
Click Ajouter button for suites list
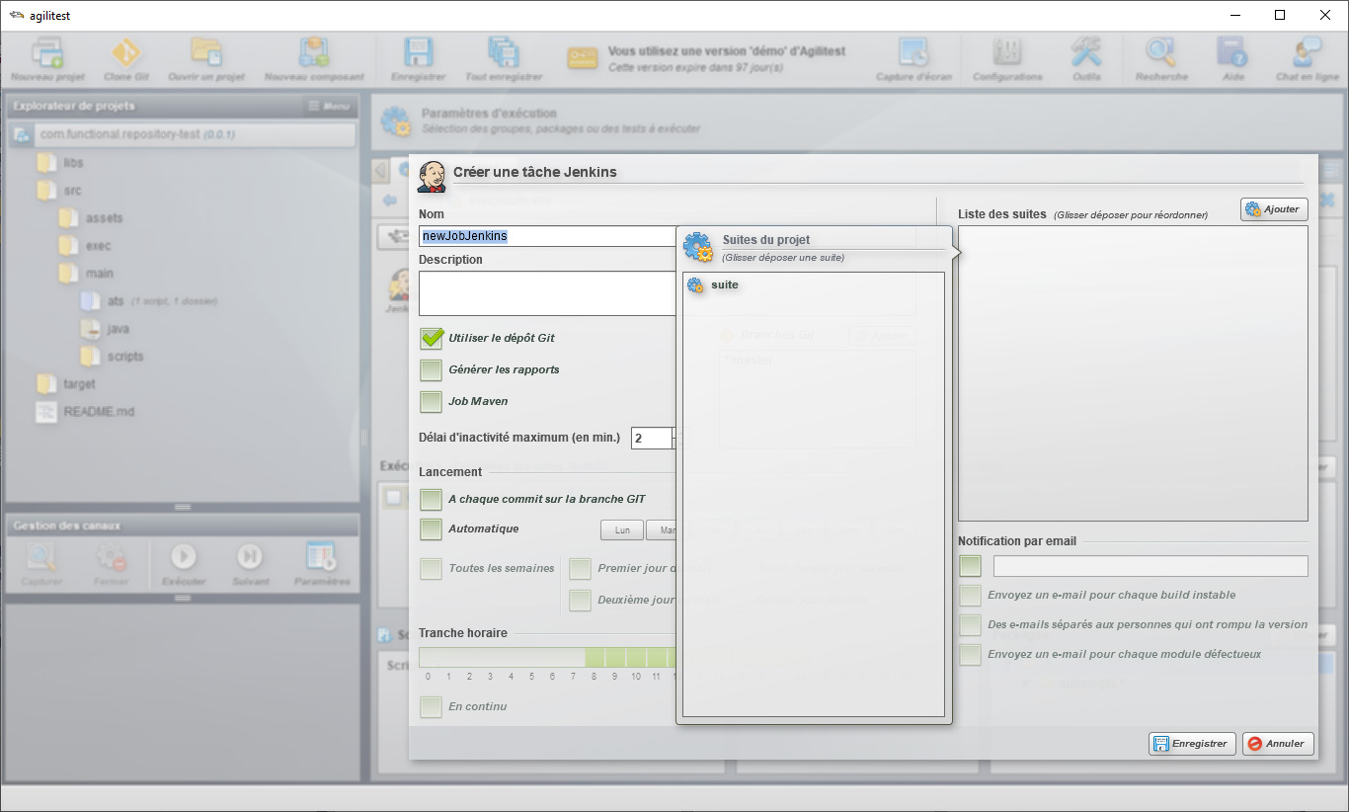1274,209
